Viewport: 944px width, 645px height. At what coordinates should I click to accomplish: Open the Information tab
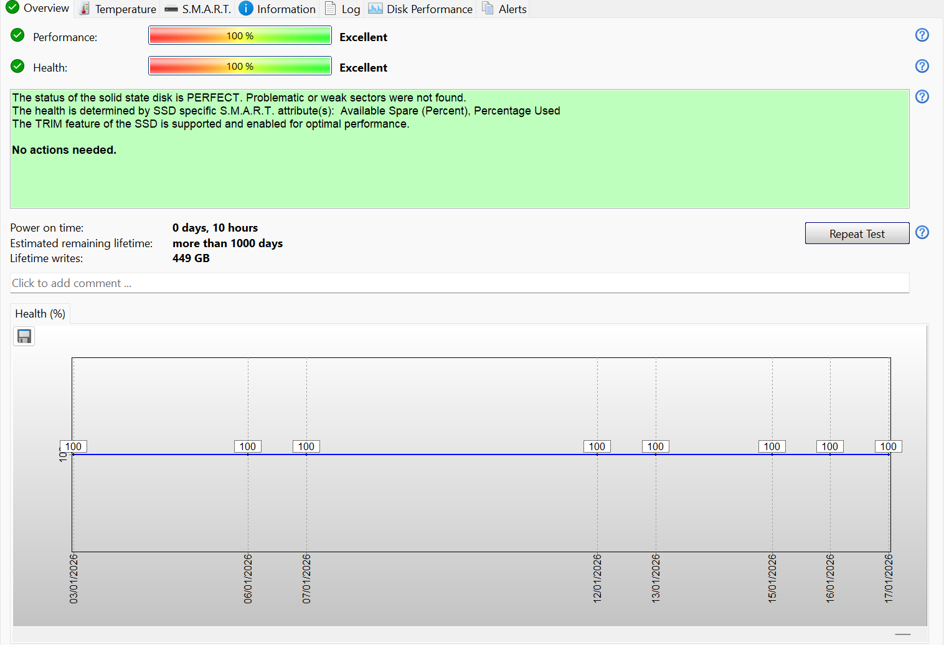click(278, 9)
